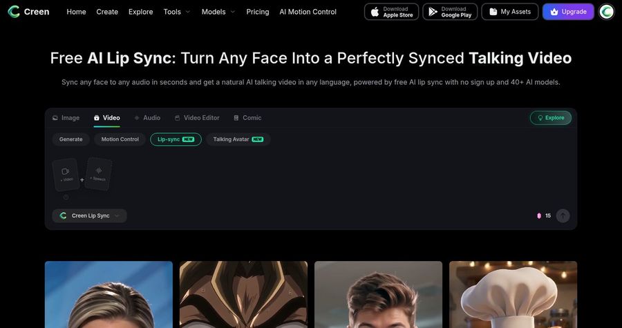Screen dimensions: 622x328
Task: Select the Video tab
Action: coord(106,117)
